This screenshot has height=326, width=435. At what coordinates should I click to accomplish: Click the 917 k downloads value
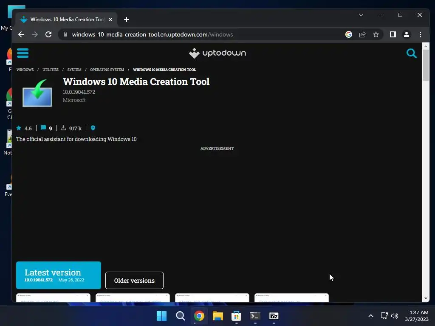75,128
